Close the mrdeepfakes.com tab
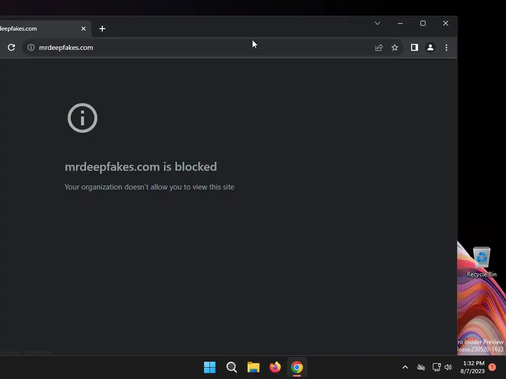 84,29
